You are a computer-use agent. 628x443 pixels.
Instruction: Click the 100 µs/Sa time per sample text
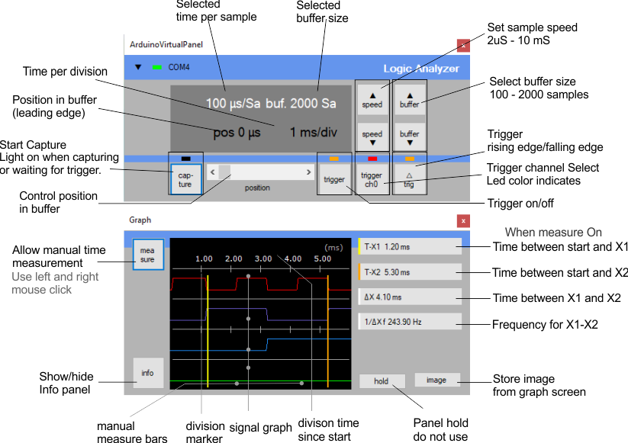(233, 103)
